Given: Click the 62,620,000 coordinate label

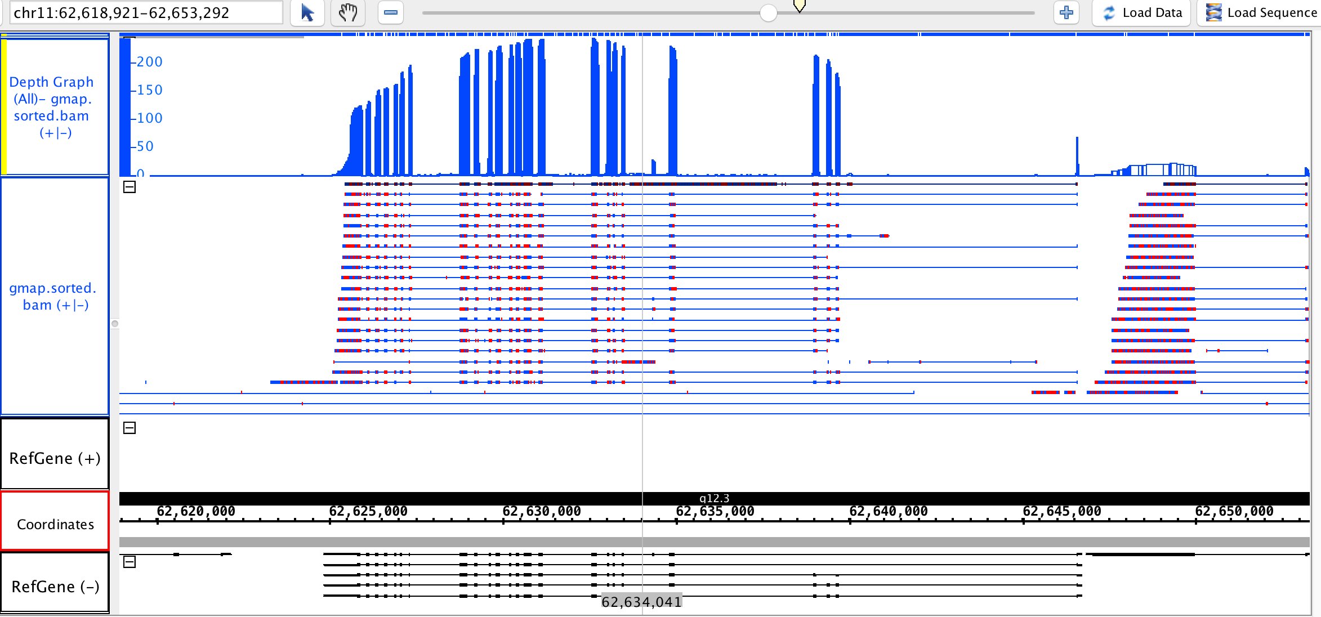Looking at the screenshot, I should [196, 511].
